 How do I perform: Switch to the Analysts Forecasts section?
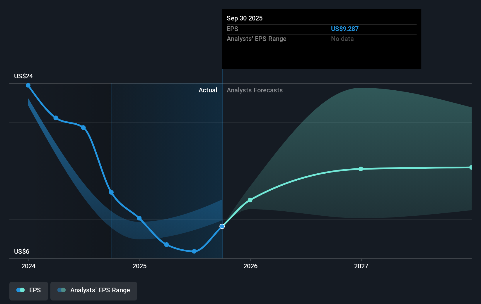[255, 90]
